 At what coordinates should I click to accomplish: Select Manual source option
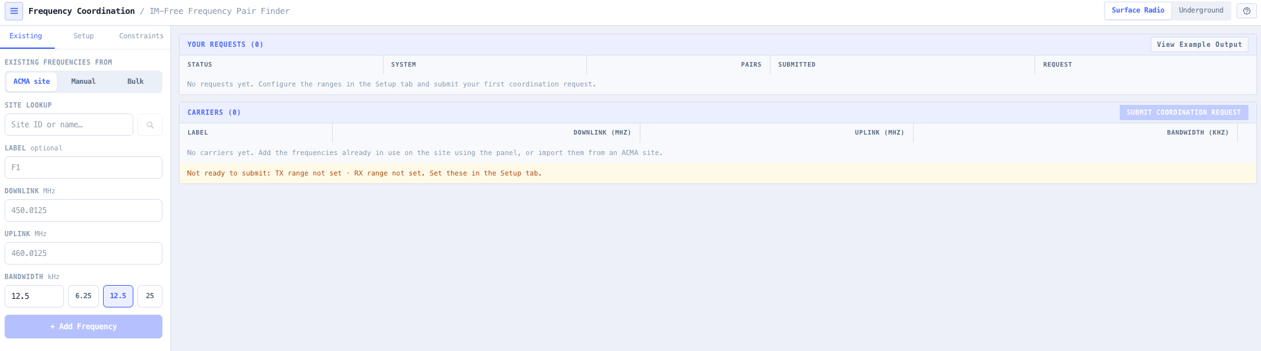pyautogui.click(x=83, y=82)
